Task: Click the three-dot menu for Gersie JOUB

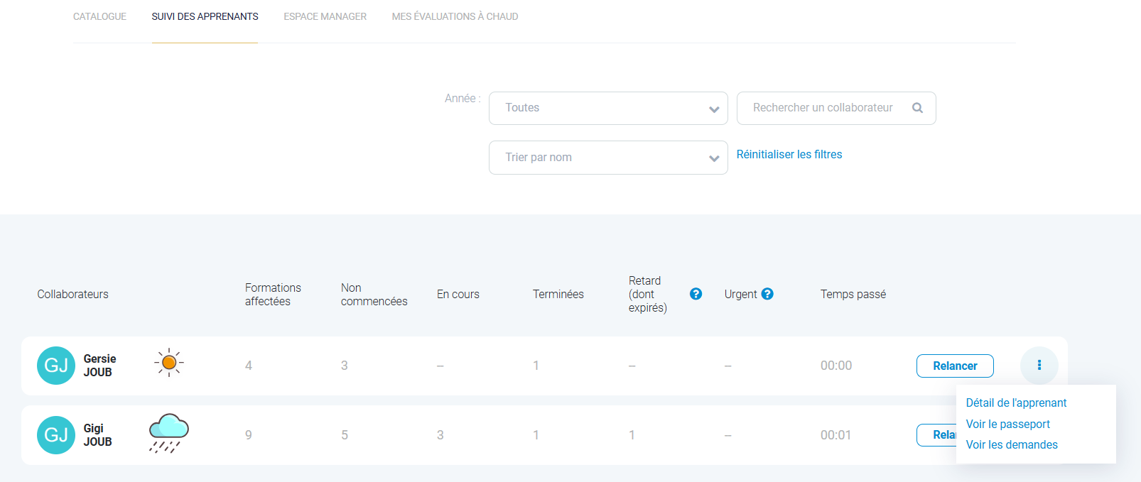Action: (x=1039, y=366)
